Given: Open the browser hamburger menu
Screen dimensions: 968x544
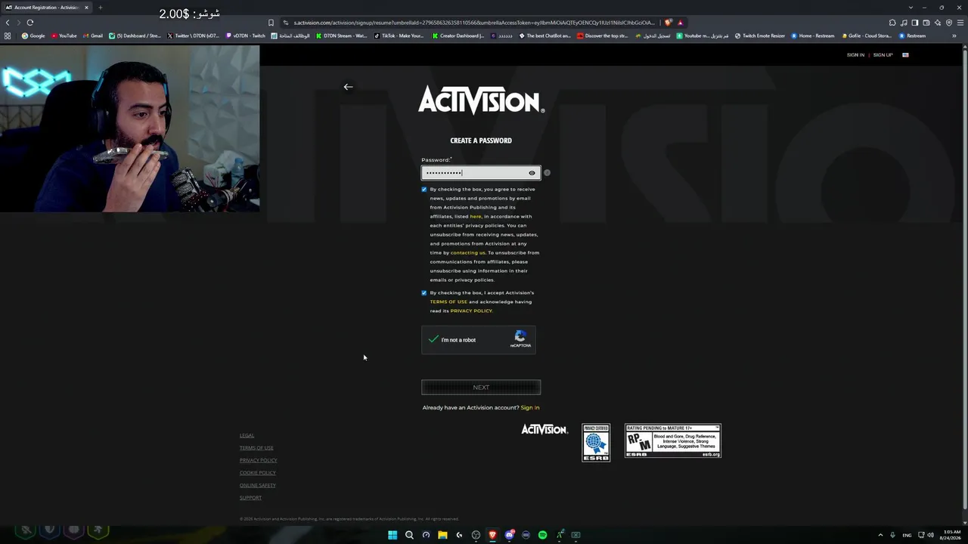Looking at the screenshot, I should coord(960,23).
